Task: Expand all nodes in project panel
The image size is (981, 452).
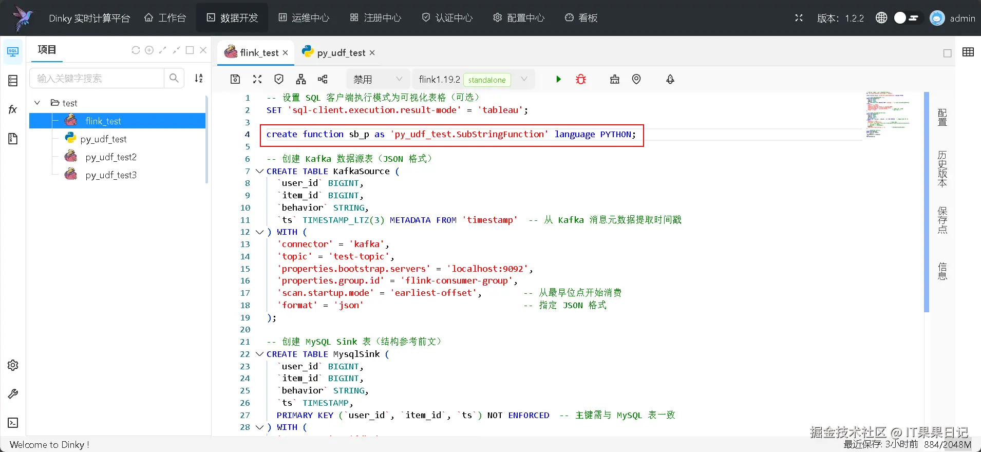Action: click(163, 50)
